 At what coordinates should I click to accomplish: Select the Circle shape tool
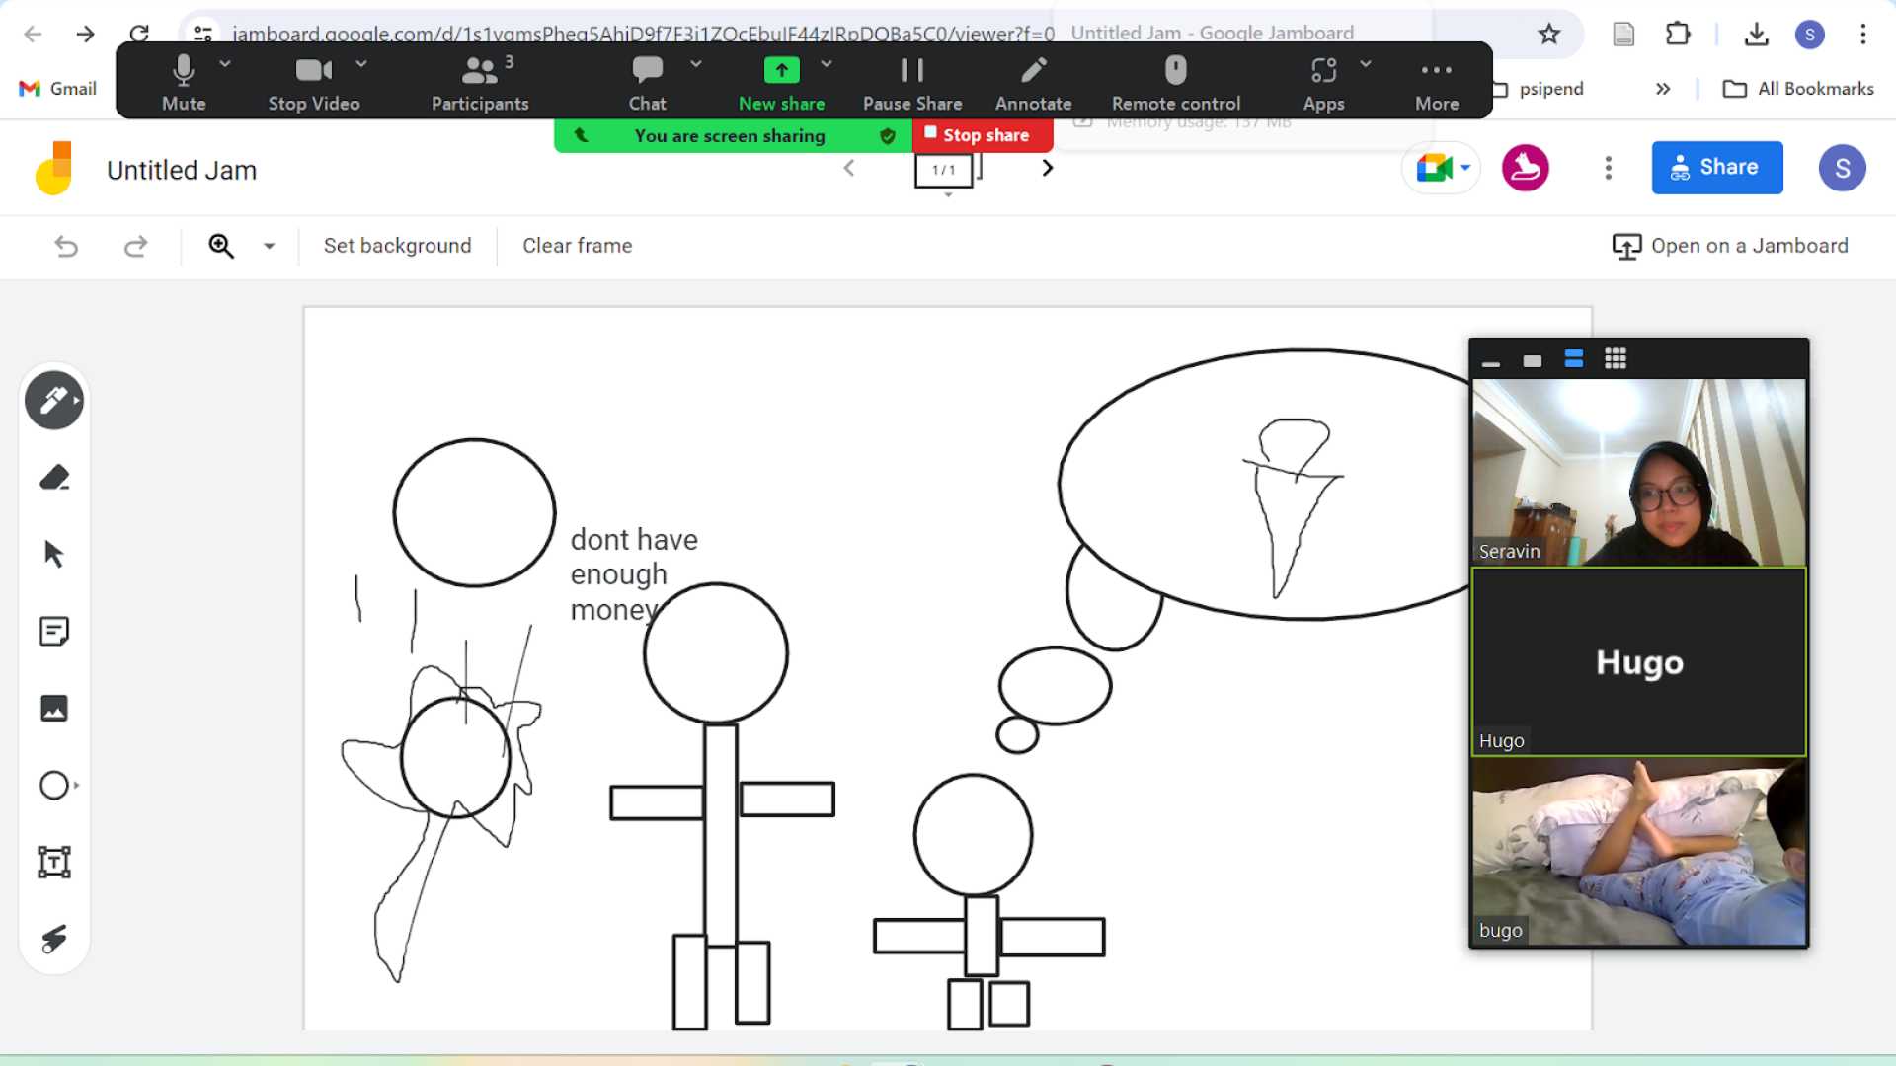click(53, 785)
